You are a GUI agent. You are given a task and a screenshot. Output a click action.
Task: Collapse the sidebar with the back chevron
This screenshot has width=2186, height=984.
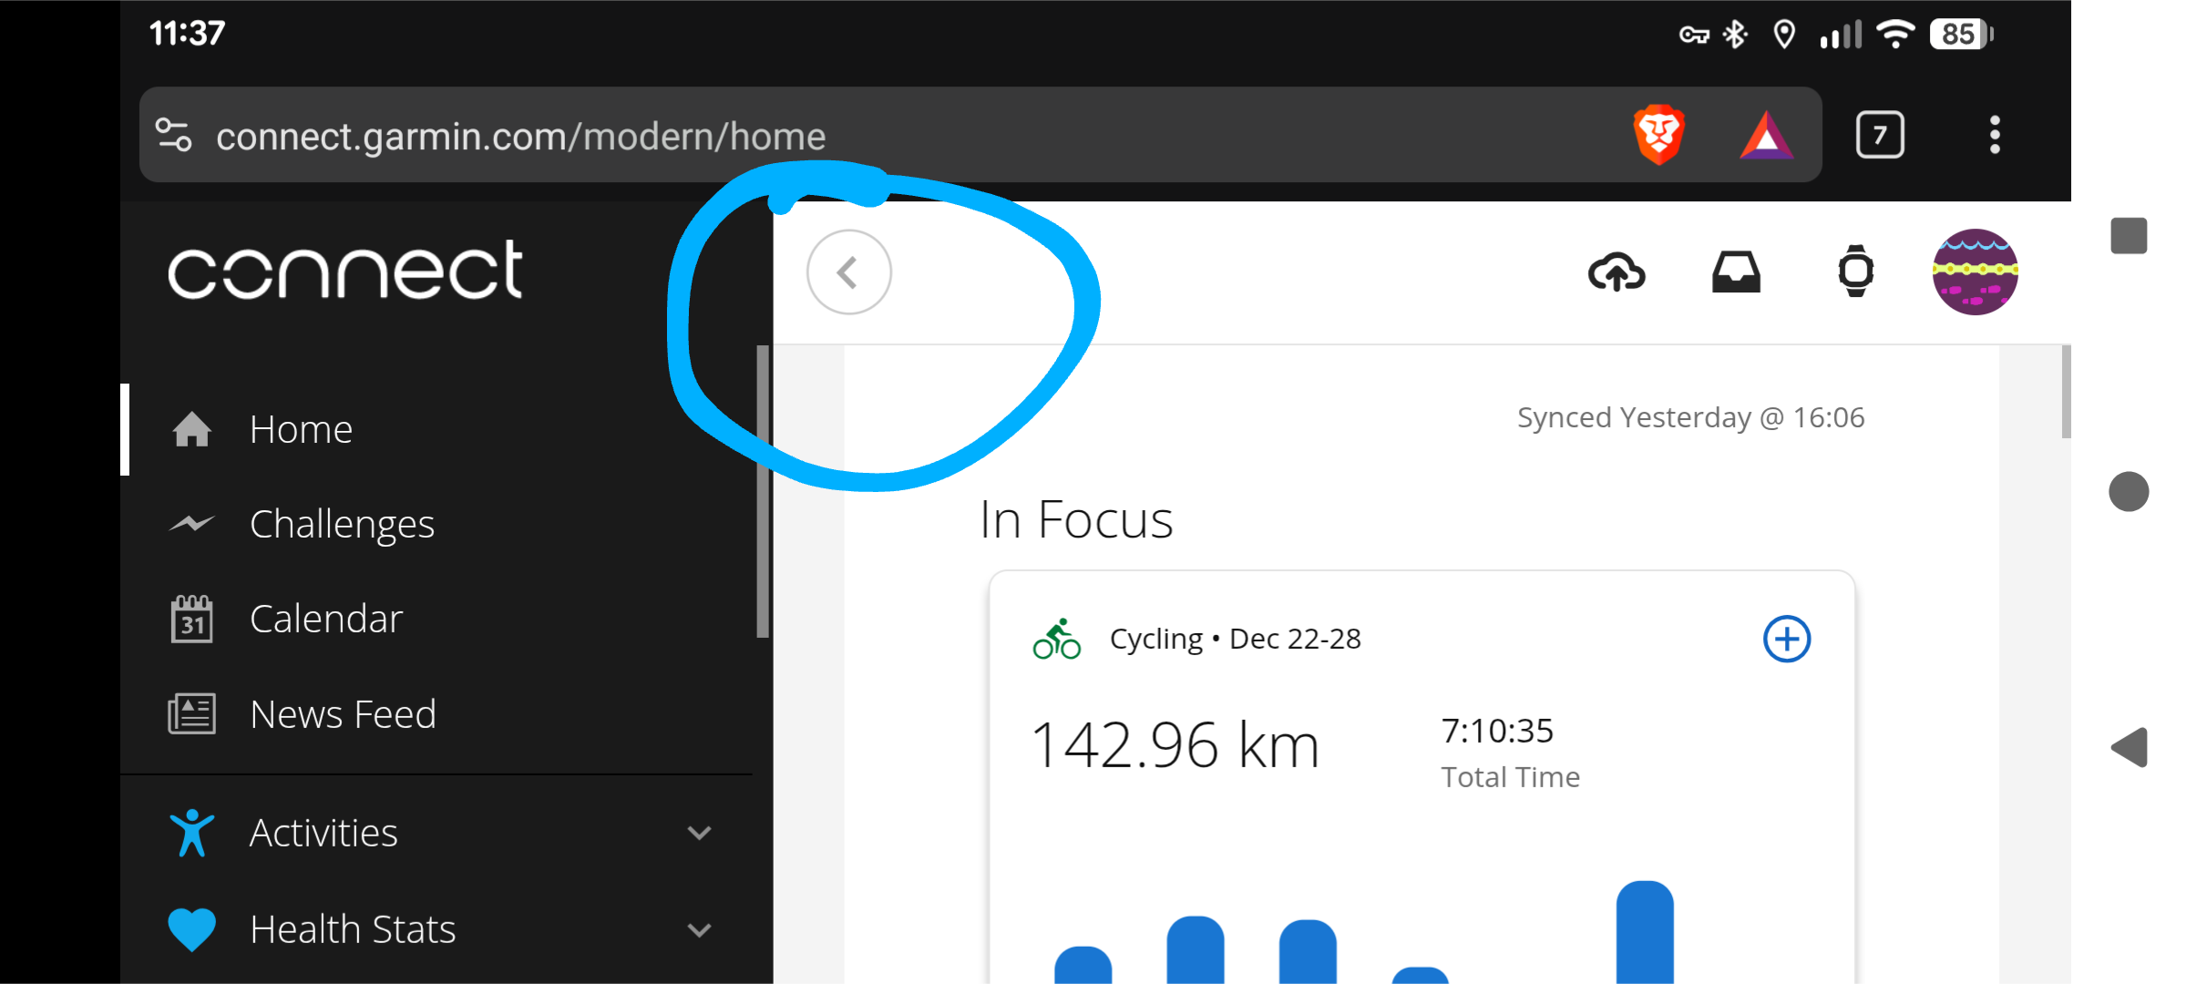848,272
